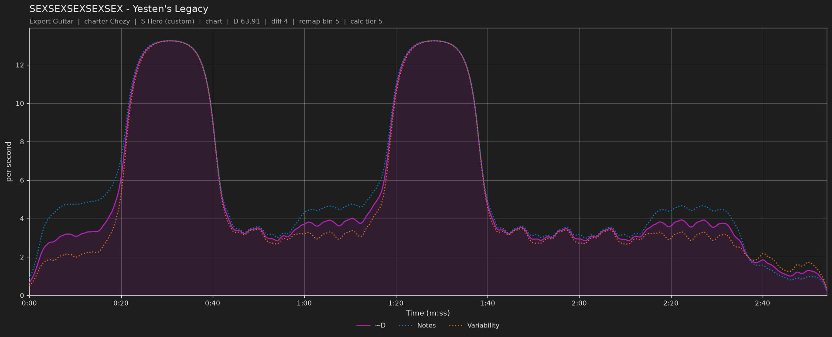Click the chart title "SEXSEXSEXSEXSEX - Yesten's Legacy"

[119, 9]
